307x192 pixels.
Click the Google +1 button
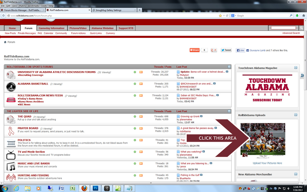214,50
